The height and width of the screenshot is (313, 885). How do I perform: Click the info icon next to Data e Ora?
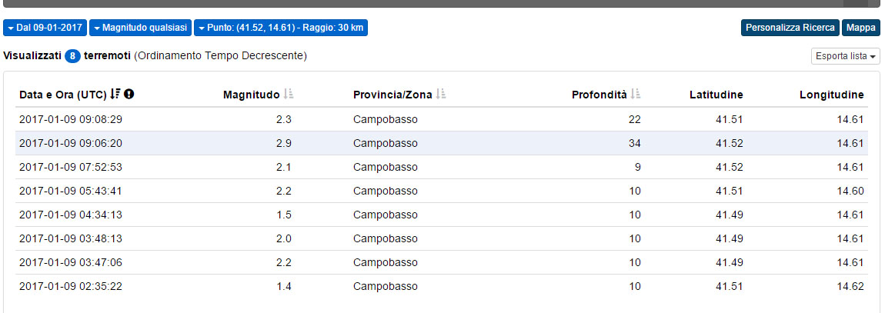click(x=129, y=95)
